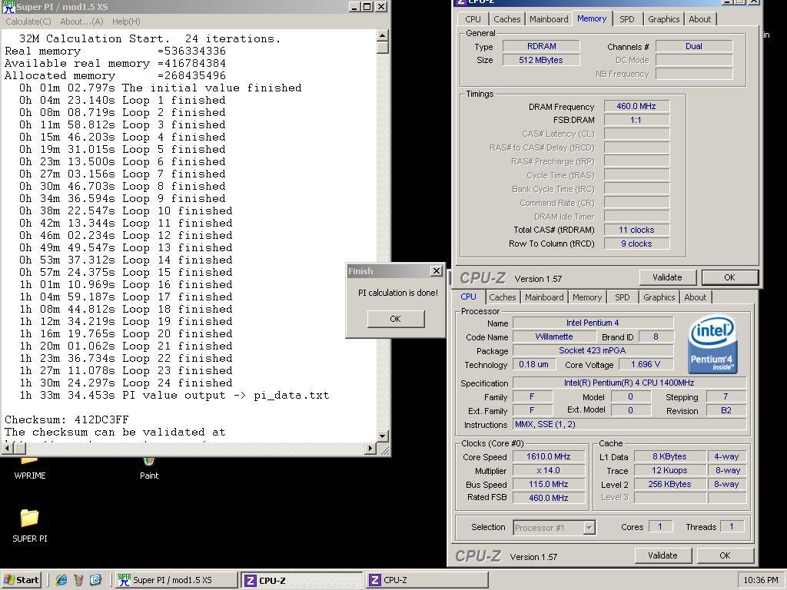
Task: Click the Super PI scrollbar up arrow
Action: pyautogui.click(x=383, y=35)
